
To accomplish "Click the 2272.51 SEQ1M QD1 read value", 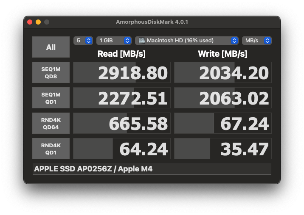I will coord(122,98).
